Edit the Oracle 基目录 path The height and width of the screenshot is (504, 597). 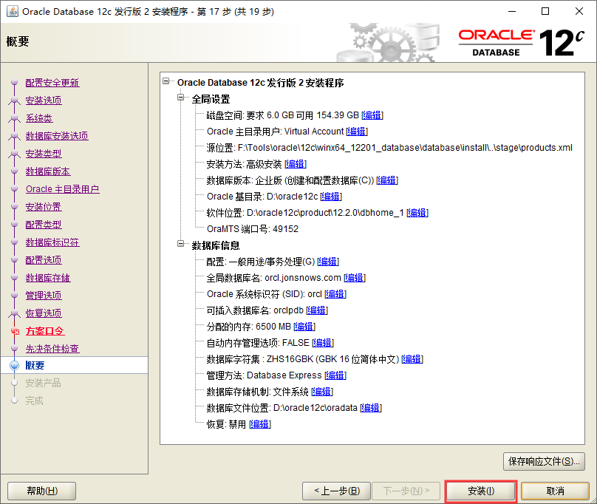330,197
